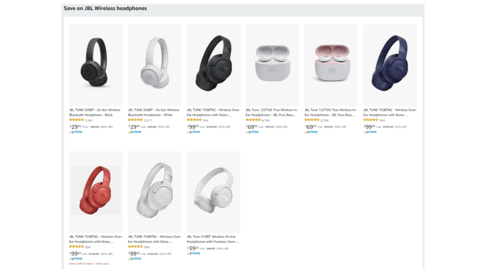Click Prime badge under $39.95 Tune 510BT
The height and width of the screenshot is (273, 486).
tap(194, 253)
